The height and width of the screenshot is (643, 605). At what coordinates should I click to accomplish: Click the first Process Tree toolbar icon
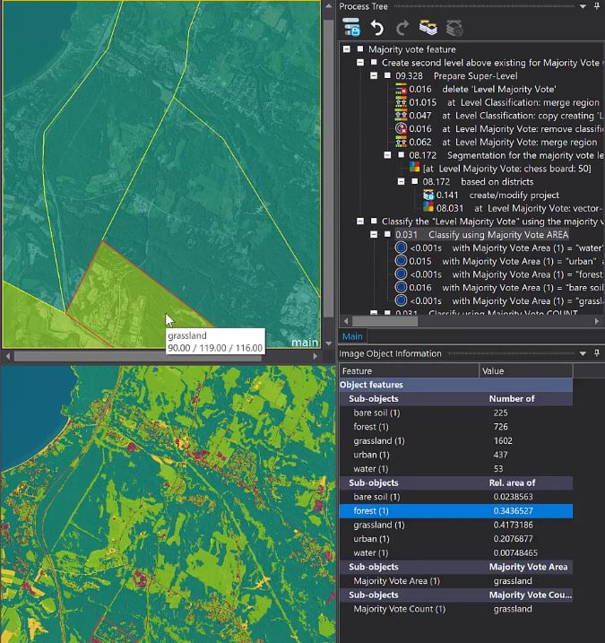point(351,28)
